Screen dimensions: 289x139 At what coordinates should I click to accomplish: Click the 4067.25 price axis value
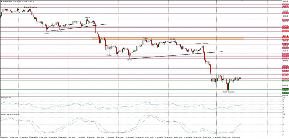click(x=285, y=11)
